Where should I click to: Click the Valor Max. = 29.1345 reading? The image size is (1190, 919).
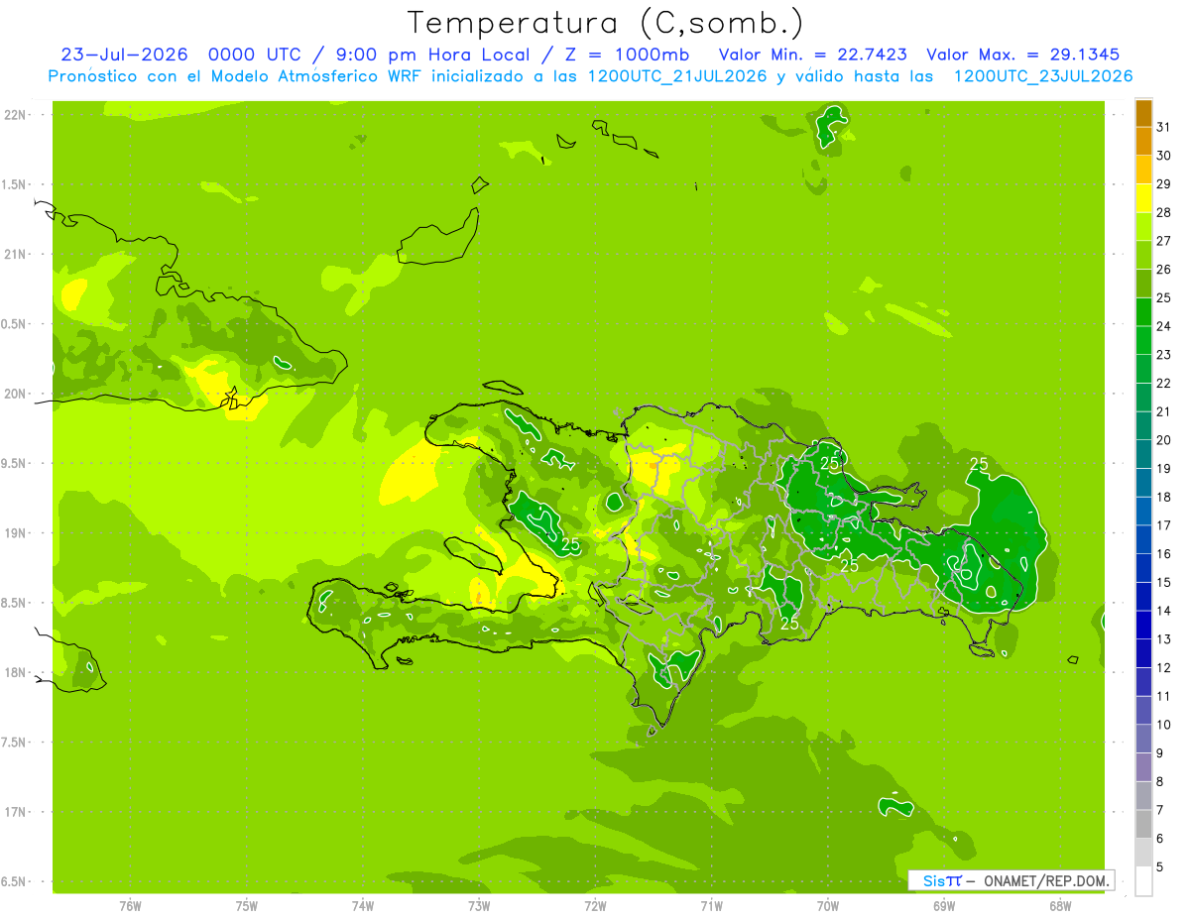[1023, 55]
